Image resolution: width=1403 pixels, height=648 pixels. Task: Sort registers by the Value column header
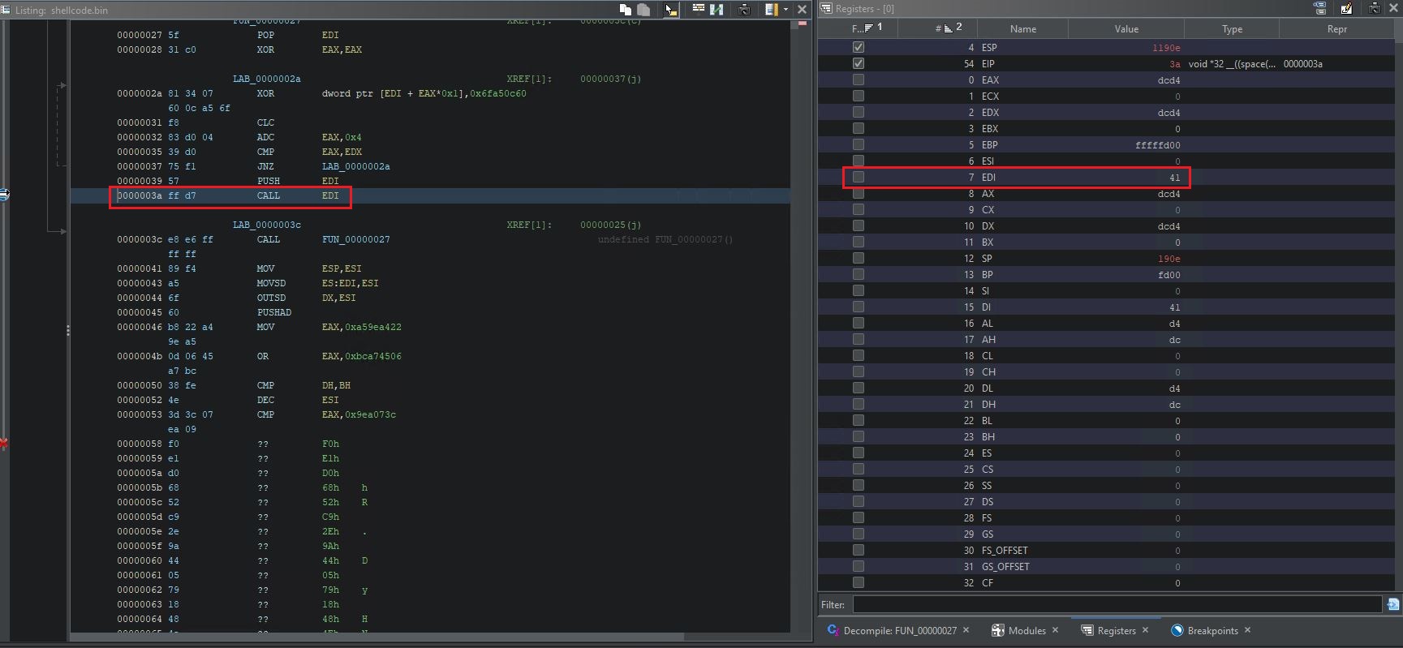click(1126, 28)
